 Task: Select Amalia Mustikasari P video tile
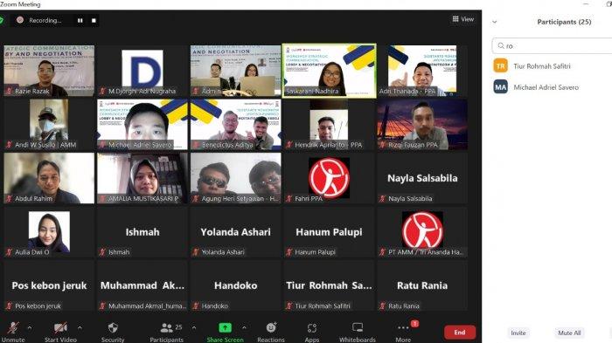pos(143,178)
